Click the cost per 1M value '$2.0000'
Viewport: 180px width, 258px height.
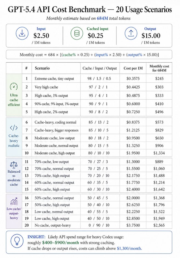tap(133, 198)
